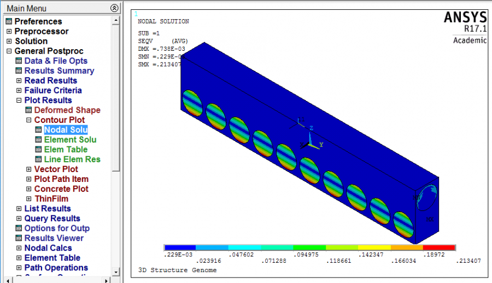Expand the Path Operations node
Image resolution: width=492 pixels, height=283 pixels.
(x=19, y=268)
